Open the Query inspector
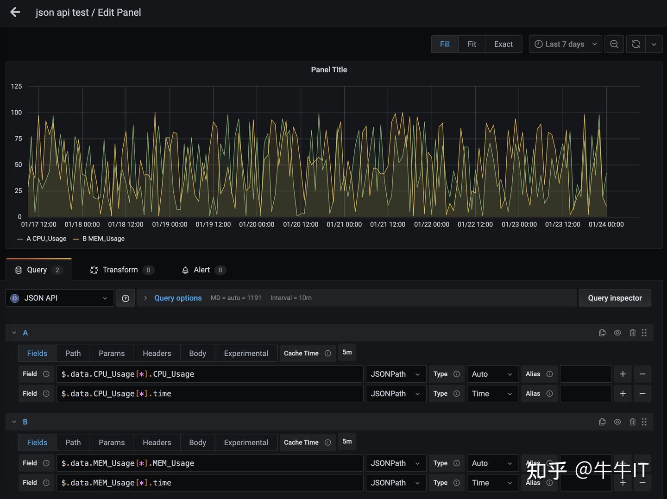Viewport: 667px width, 499px height. [x=615, y=298]
